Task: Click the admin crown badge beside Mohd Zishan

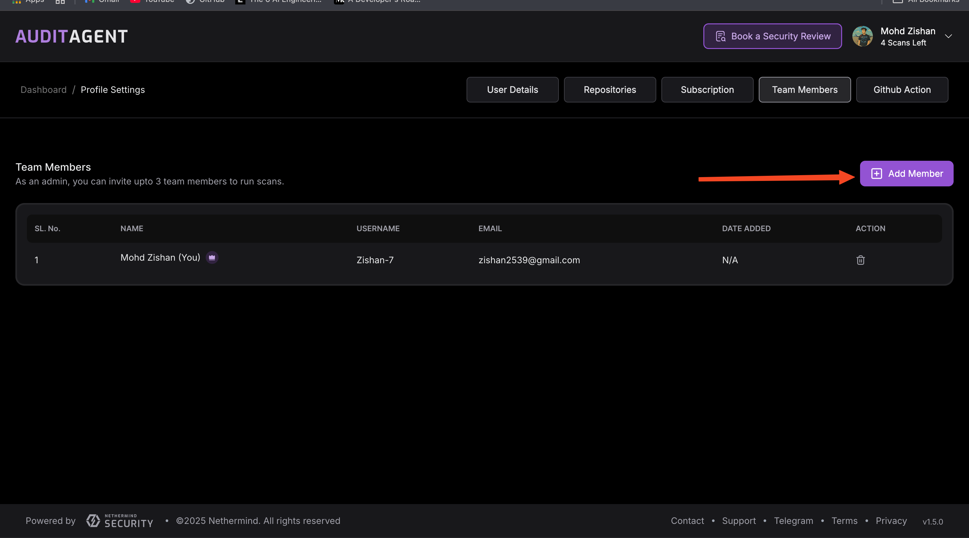Action: pos(212,257)
